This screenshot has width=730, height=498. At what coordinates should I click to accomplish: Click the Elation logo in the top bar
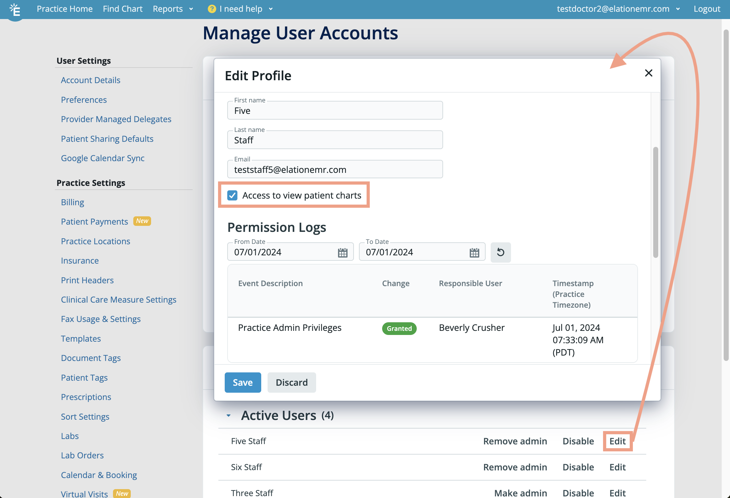pos(15,10)
